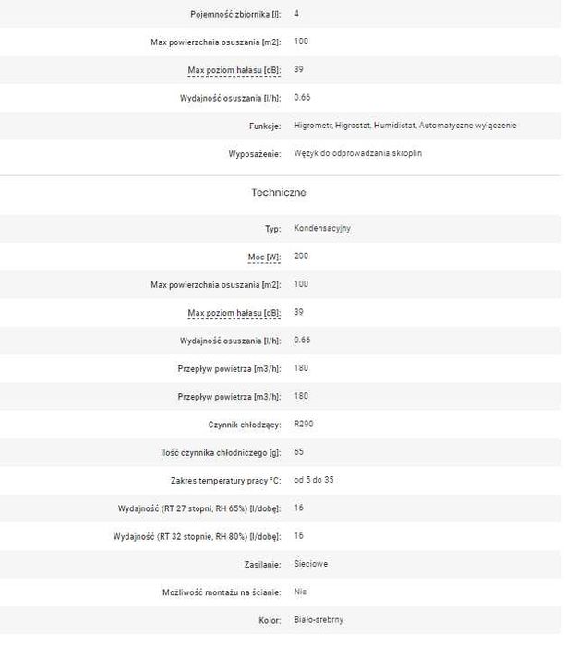Image resolution: width=565 pixels, height=646 pixels.
Task: Click the Możliwość montażu na ścianie label
Action: [x=221, y=592]
